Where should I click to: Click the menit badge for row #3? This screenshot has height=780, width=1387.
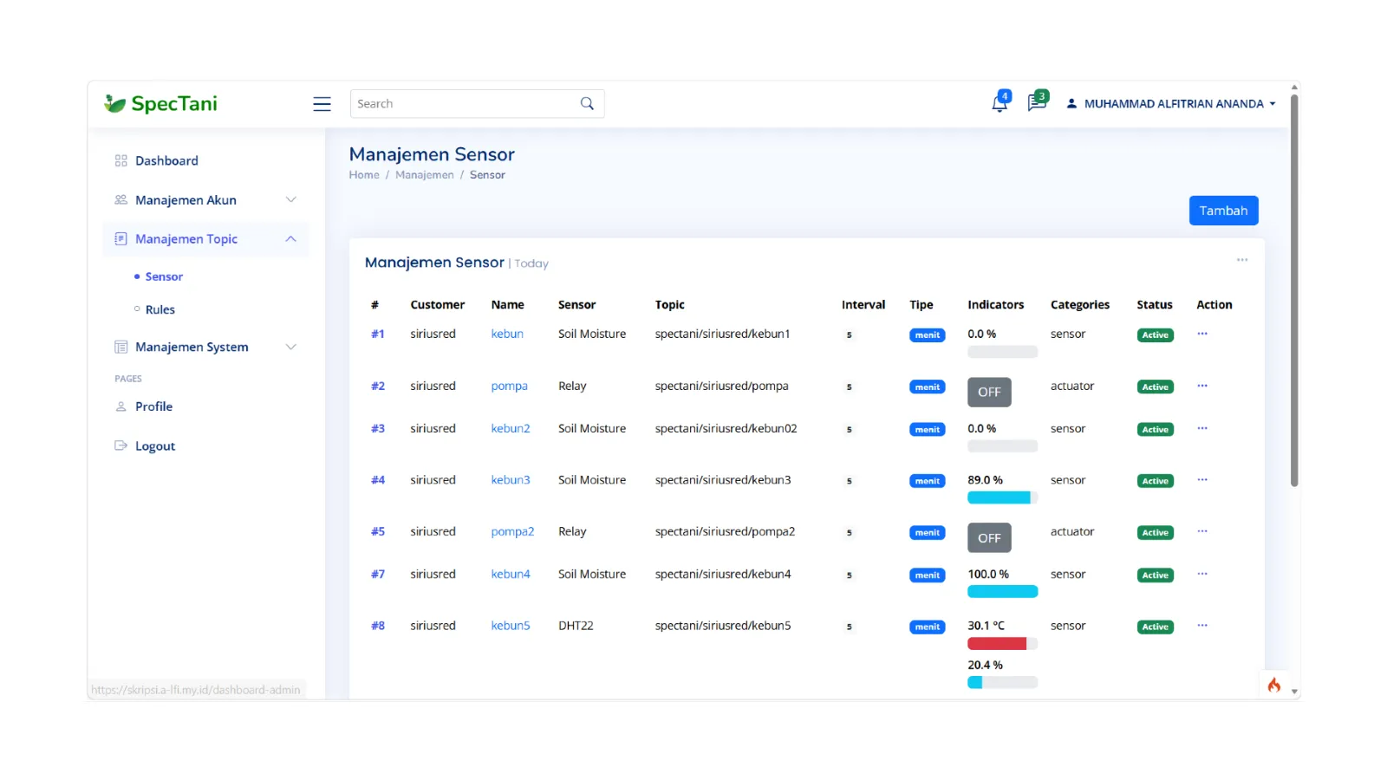click(927, 430)
